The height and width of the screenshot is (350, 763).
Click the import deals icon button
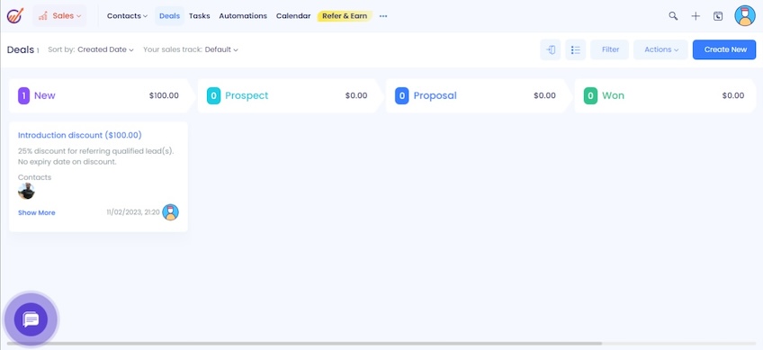coord(551,49)
